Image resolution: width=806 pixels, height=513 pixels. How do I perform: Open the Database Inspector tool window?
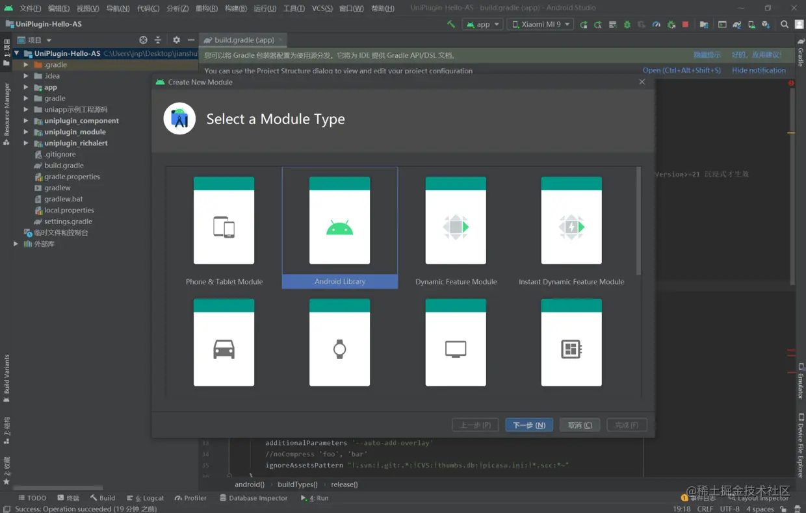253,498
